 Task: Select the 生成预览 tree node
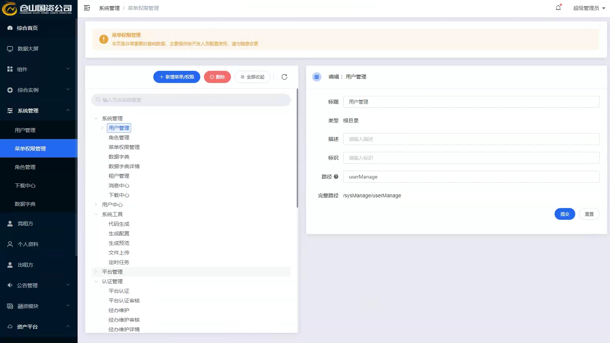pyautogui.click(x=119, y=243)
